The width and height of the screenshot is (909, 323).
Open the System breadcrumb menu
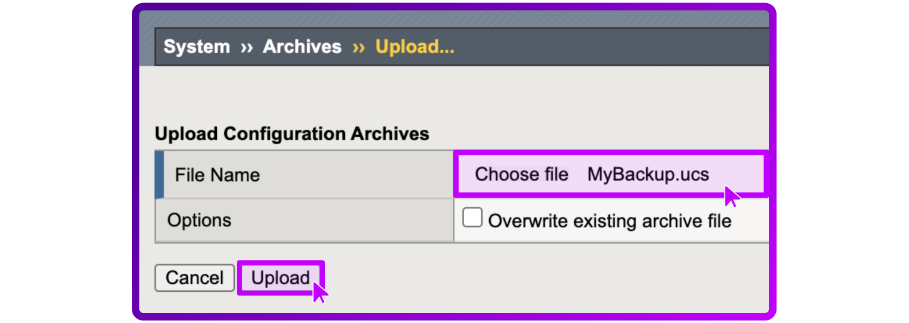[x=197, y=47]
